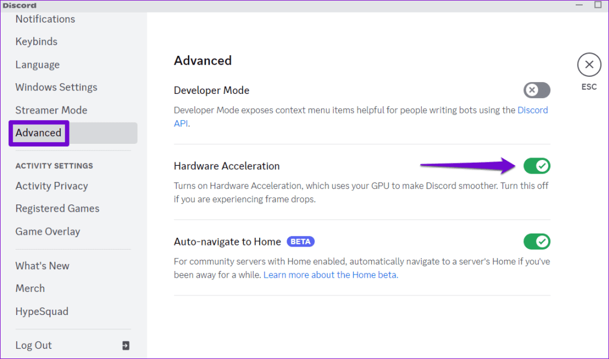The width and height of the screenshot is (609, 359).
Task: Click the BETA badge next to Auto-navigate
Action: coord(300,241)
